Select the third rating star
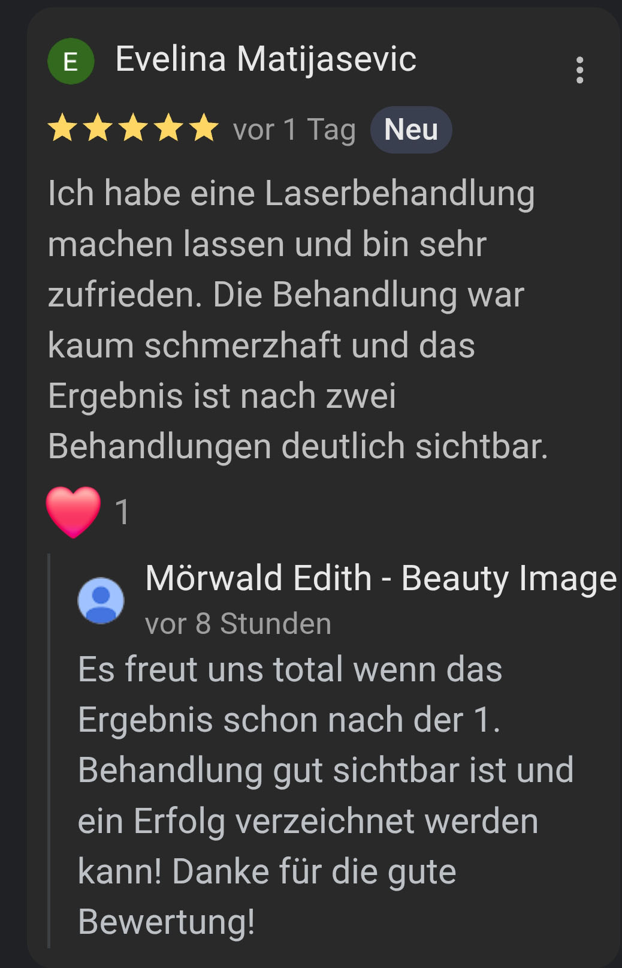 tap(133, 128)
